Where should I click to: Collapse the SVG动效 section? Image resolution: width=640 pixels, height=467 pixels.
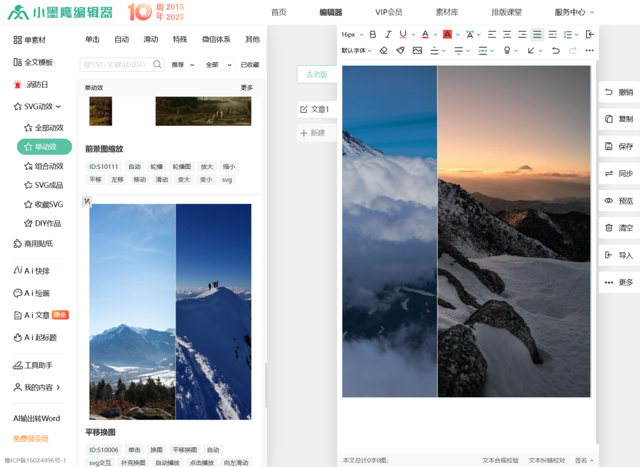pyautogui.click(x=37, y=106)
